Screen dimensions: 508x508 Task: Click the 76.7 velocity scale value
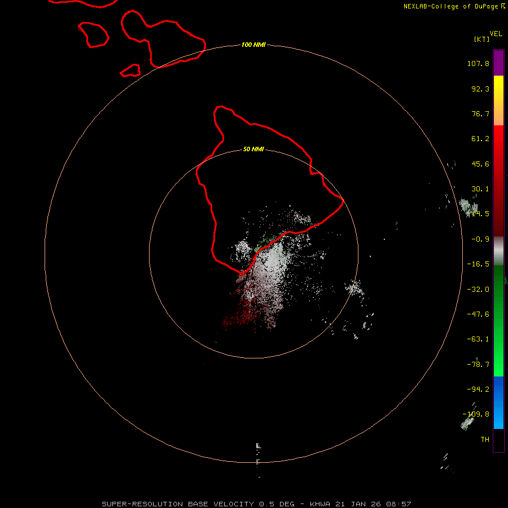480,113
